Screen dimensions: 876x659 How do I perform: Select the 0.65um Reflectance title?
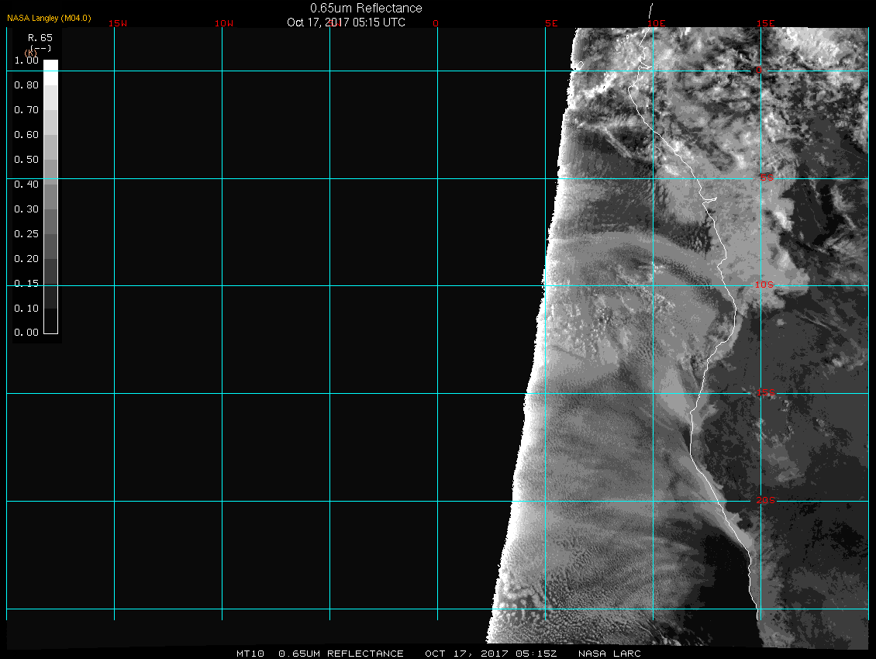point(366,8)
